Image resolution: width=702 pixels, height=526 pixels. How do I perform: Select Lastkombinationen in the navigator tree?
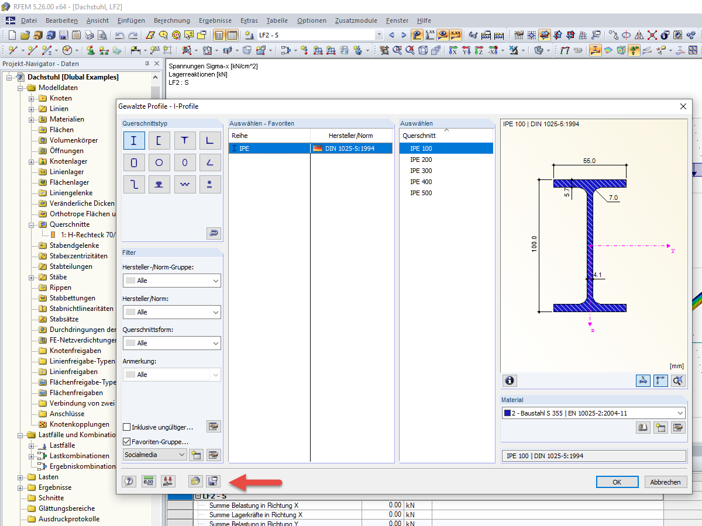click(x=79, y=456)
